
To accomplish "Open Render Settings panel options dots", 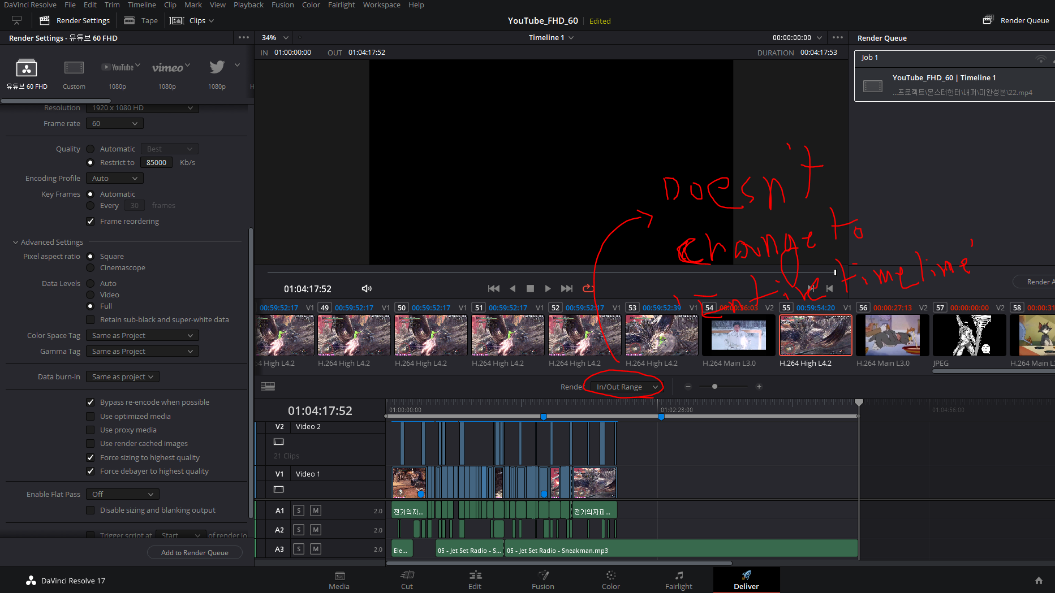I will [x=244, y=37].
